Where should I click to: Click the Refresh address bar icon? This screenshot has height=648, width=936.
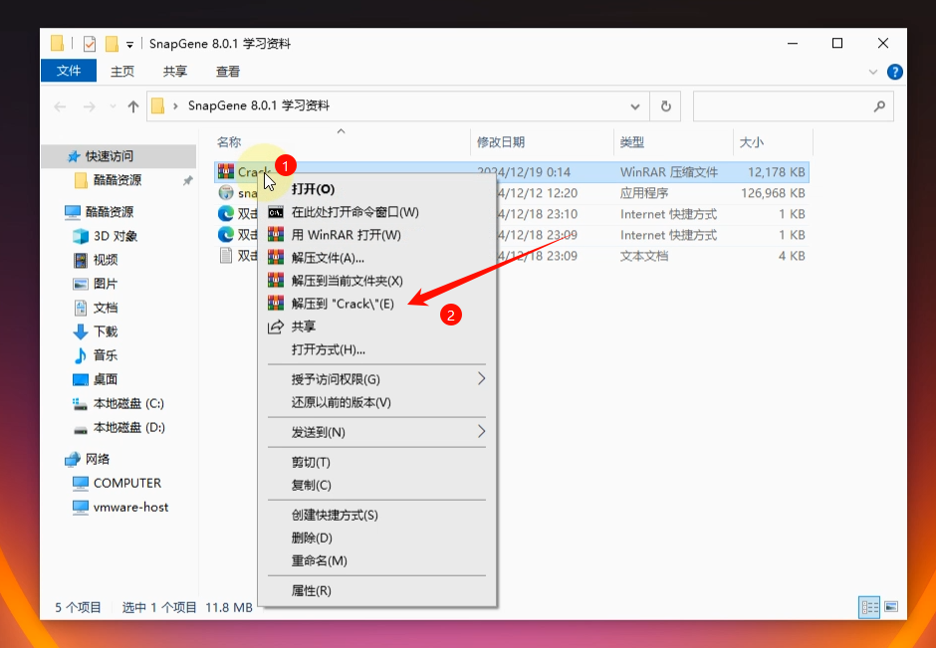pos(665,107)
